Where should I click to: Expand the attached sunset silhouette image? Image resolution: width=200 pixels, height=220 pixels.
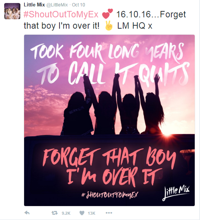click(x=109, y=120)
